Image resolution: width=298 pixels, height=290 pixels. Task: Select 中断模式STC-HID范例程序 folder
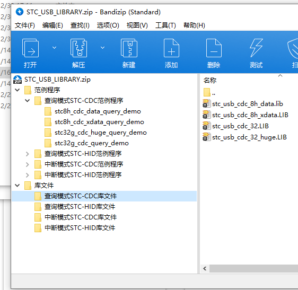(x=83, y=175)
